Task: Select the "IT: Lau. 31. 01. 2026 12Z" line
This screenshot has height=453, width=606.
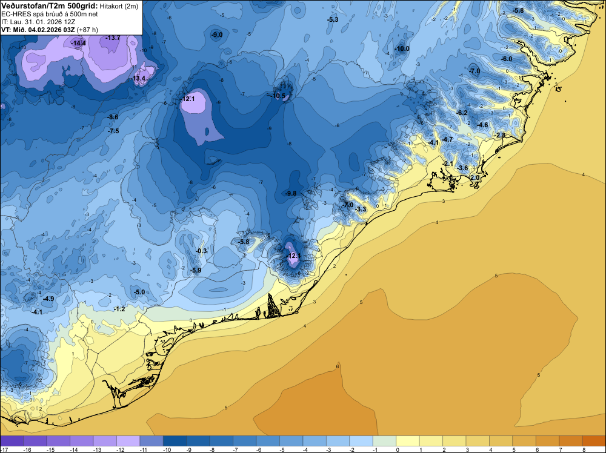Action: coord(38,22)
